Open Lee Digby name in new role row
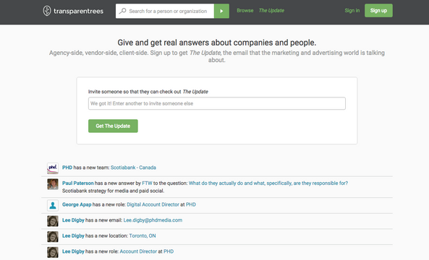 (73, 251)
